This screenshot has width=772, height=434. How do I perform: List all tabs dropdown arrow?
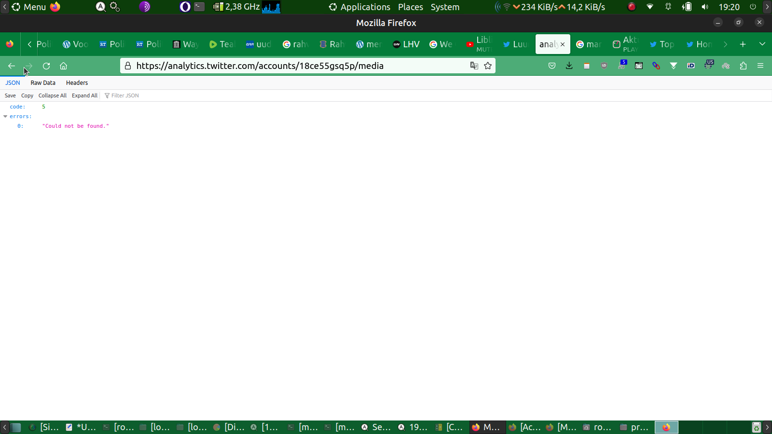[762, 44]
